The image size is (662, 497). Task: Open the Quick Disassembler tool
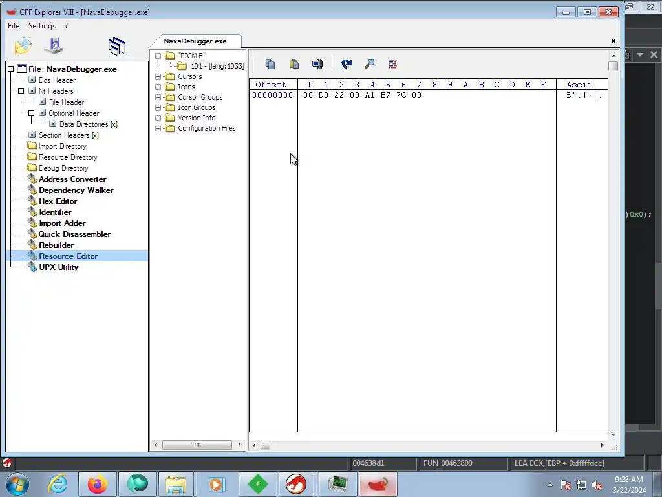click(75, 234)
